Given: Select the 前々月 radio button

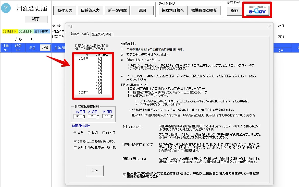Looking at the screenshot, I should tap(103, 132).
